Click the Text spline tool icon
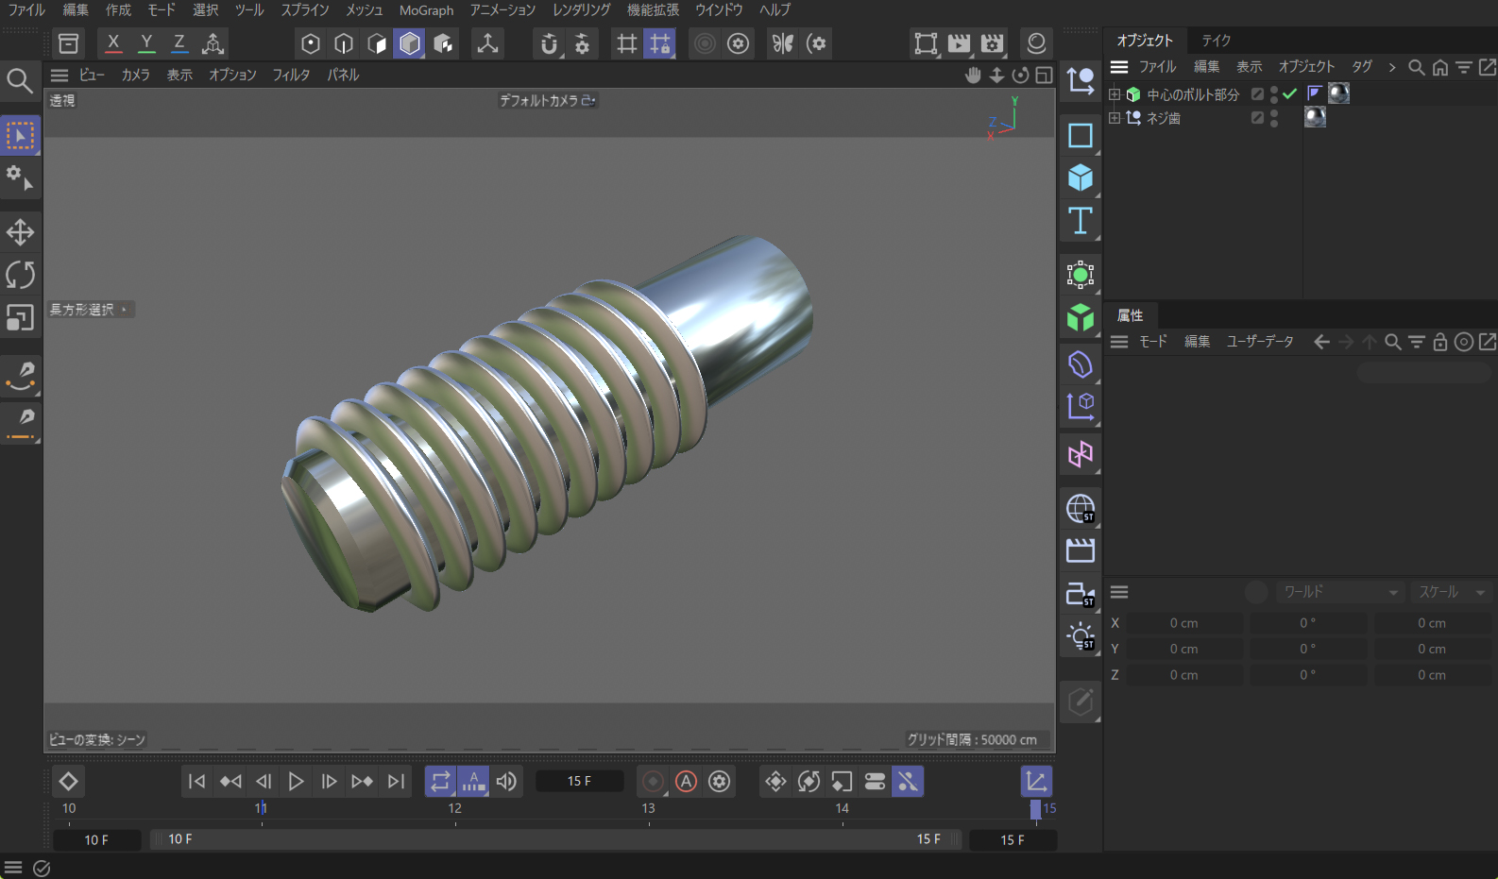 [x=1080, y=221]
